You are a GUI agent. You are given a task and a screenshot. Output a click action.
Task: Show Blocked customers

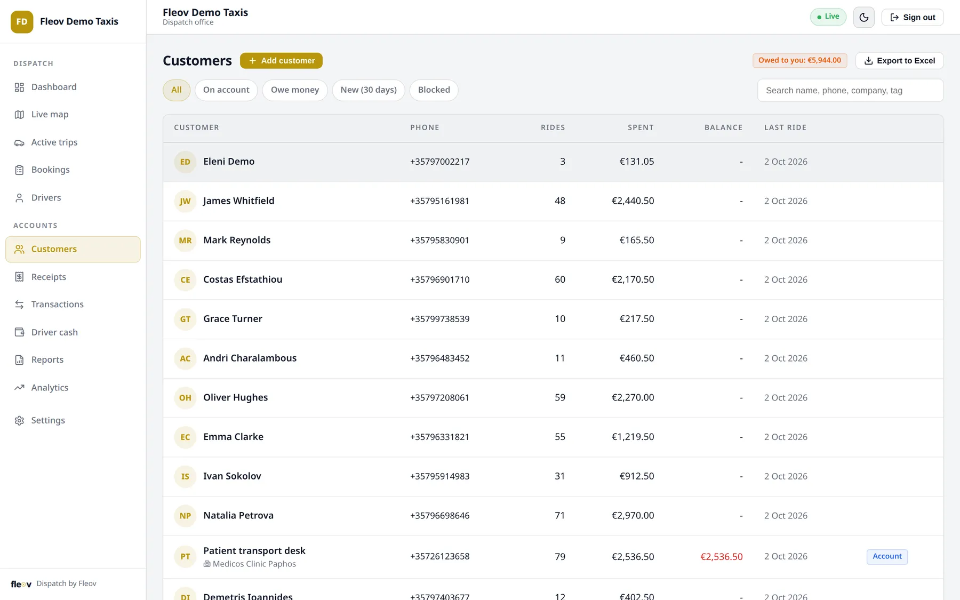(434, 90)
